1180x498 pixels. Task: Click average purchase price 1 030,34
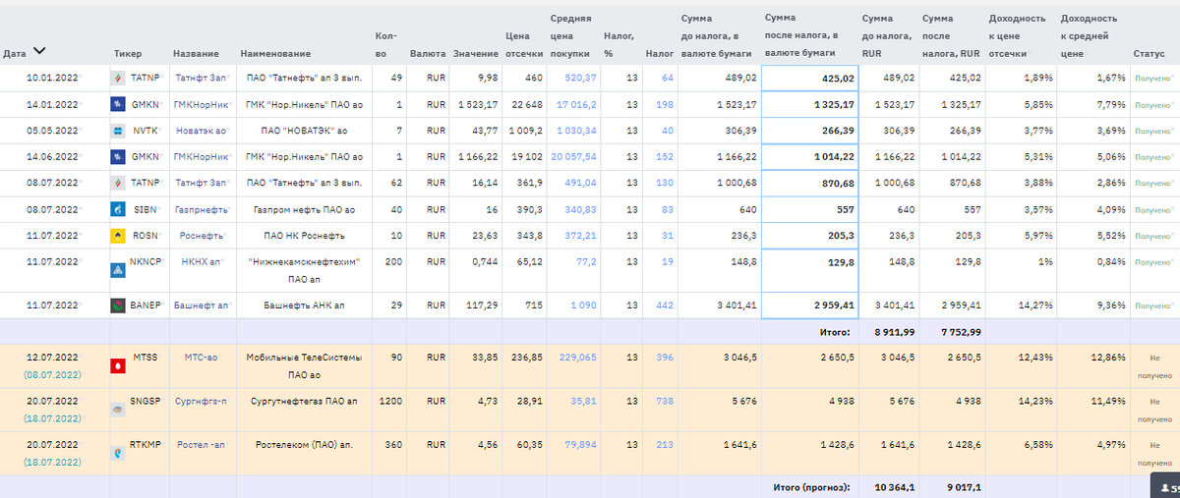[x=576, y=131]
